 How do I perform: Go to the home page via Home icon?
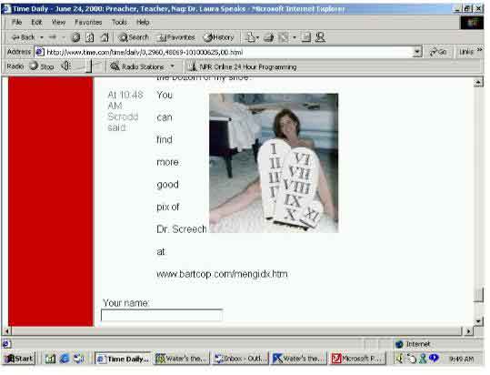105,37
